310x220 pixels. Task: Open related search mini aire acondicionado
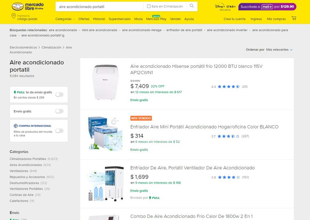[100, 30]
